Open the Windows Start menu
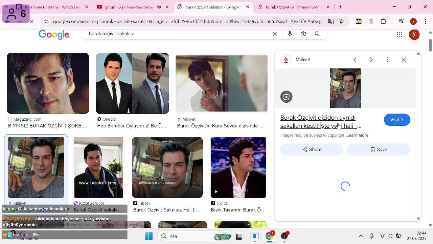Viewport: 433px width, 244px height. [x=149, y=236]
